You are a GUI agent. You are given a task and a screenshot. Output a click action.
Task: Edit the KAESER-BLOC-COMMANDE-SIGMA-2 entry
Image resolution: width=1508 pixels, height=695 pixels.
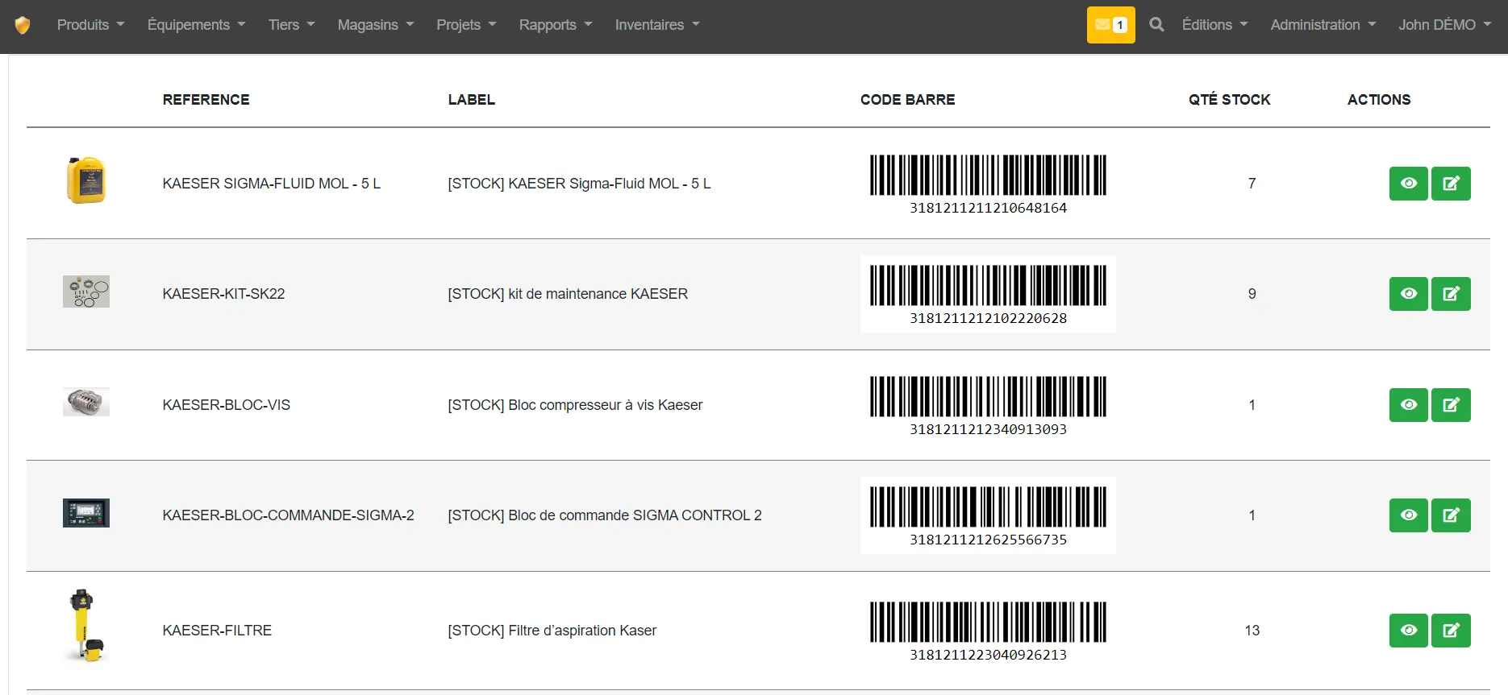(1451, 515)
